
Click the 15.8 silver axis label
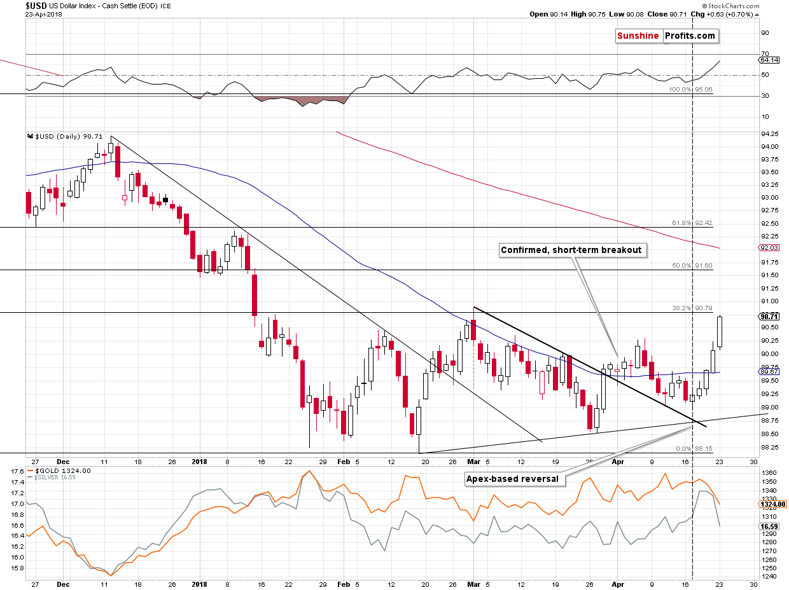point(18,568)
